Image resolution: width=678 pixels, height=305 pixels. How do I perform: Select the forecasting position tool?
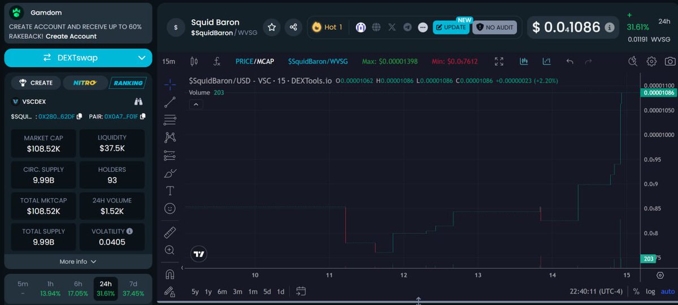[169, 155]
